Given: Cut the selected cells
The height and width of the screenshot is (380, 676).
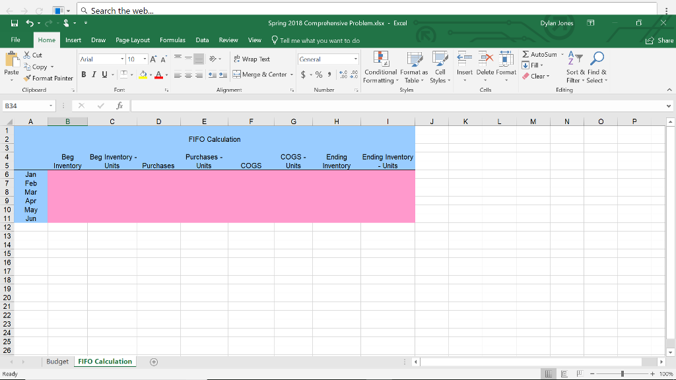Looking at the screenshot, I should 33,55.
